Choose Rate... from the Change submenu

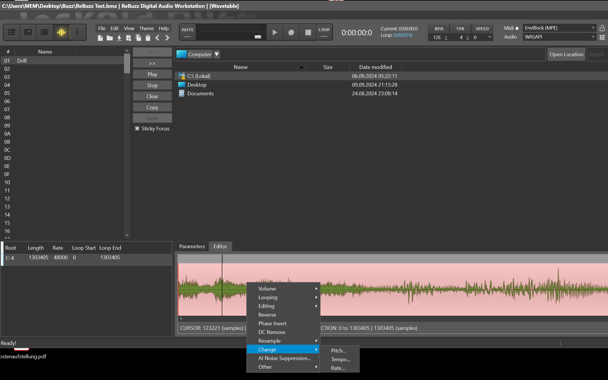click(x=339, y=368)
